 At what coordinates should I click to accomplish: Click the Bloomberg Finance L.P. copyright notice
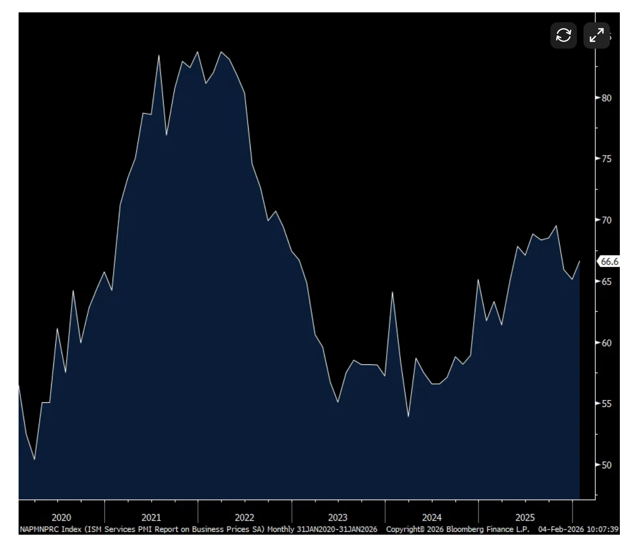pyautogui.click(x=458, y=529)
